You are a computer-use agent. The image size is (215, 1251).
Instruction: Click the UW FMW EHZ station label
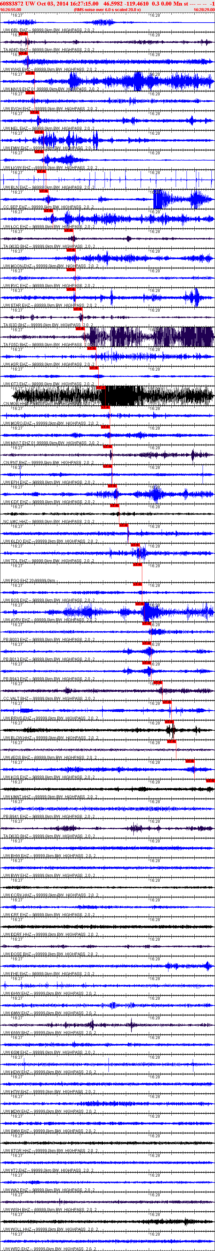50,148
